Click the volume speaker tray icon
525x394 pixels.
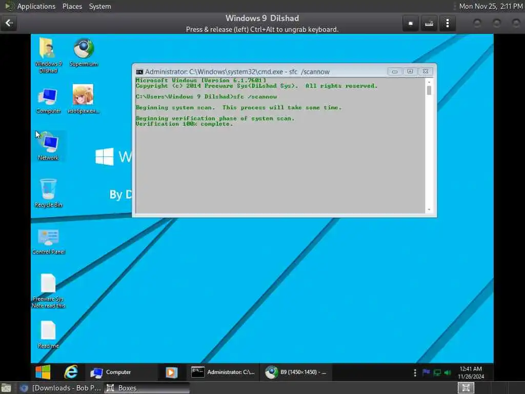pos(448,372)
